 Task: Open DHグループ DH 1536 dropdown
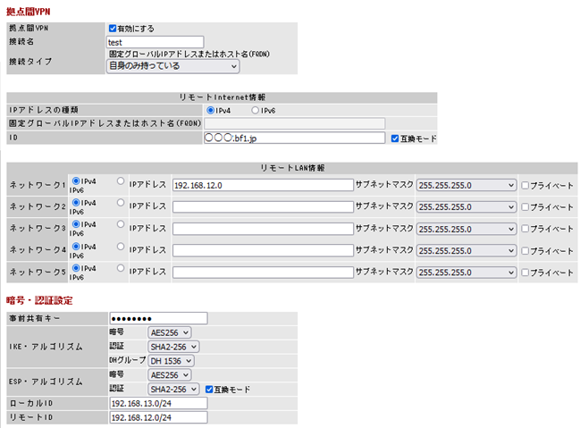tap(173, 360)
